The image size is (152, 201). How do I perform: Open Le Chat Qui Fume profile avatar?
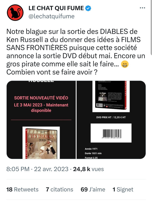click(x=15, y=12)
